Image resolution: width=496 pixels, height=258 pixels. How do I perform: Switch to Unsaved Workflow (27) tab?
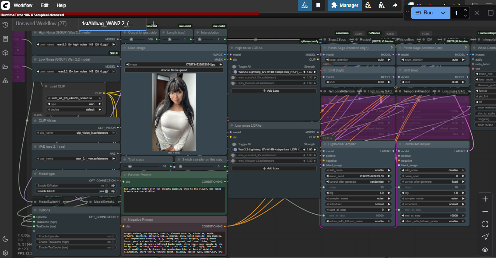[x=41, y=23]
